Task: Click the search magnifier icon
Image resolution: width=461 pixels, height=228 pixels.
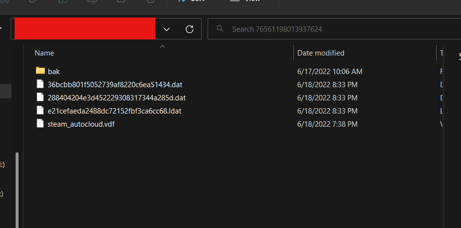Action: click(220, 29)
